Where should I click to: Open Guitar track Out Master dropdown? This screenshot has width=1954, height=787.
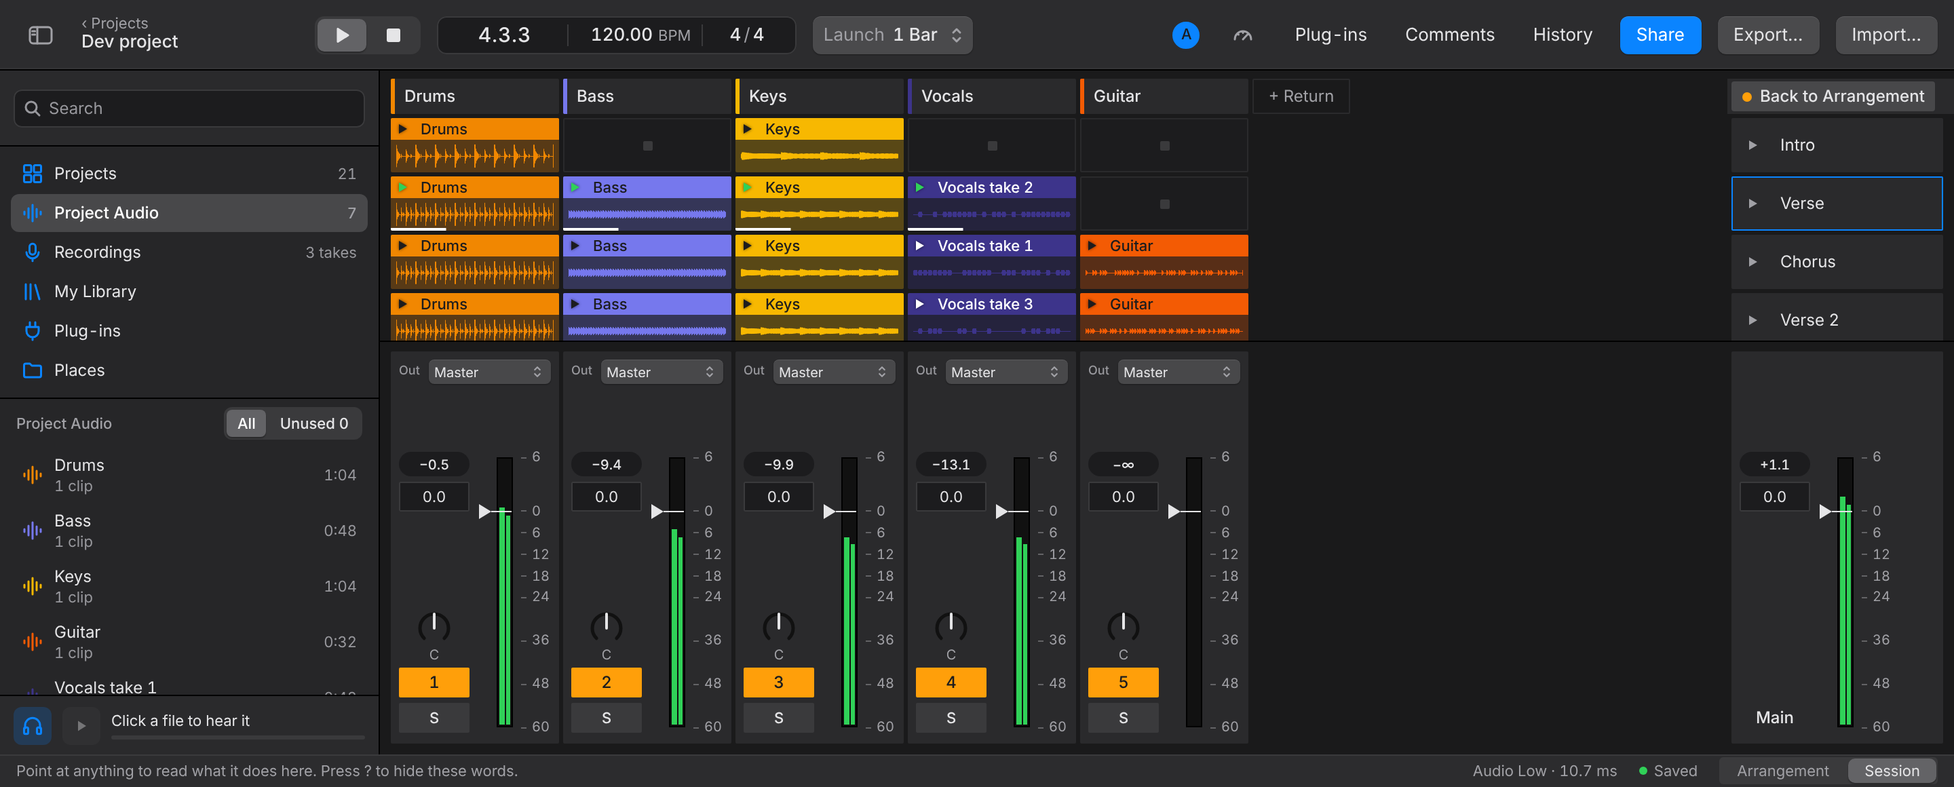tap(1177, 372)
